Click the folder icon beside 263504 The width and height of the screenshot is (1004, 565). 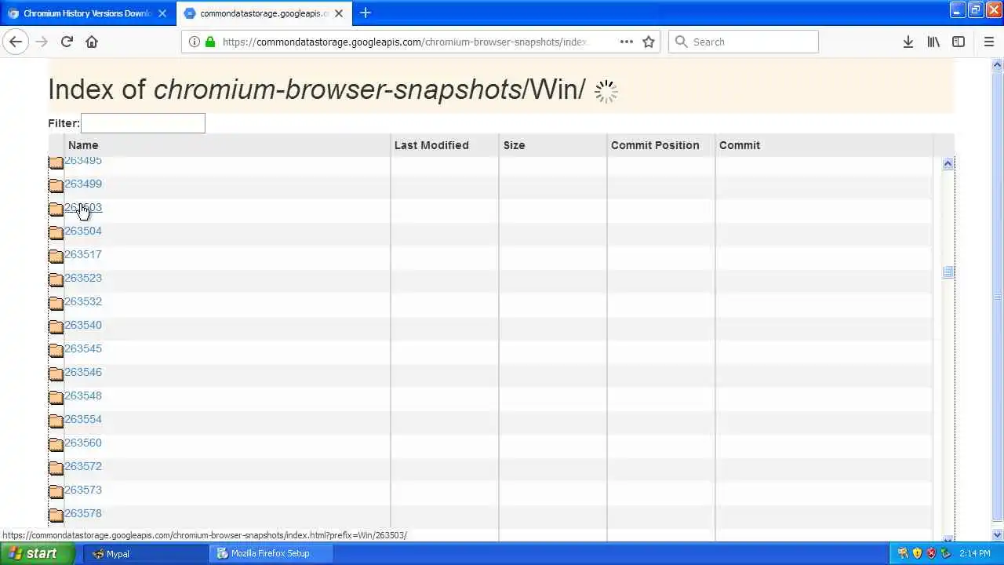tap(56, 233)
